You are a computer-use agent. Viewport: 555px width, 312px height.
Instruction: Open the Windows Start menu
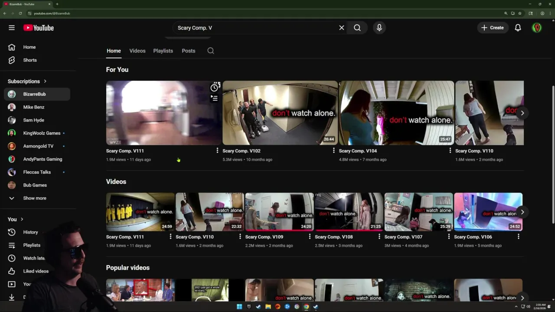239,307
